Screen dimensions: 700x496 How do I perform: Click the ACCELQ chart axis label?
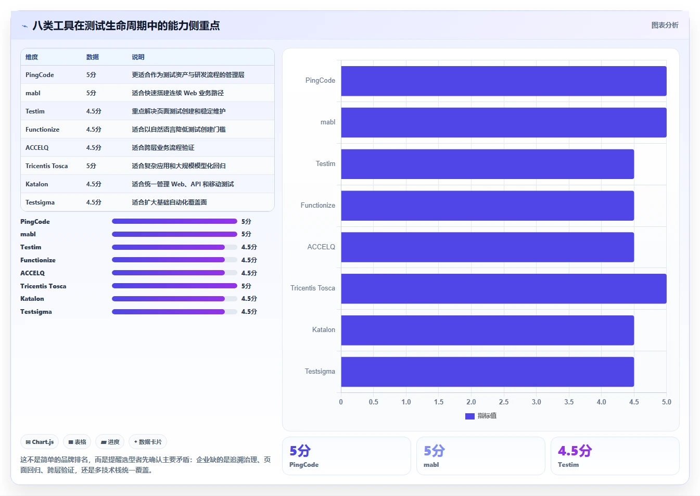click(x=321, y=247)
